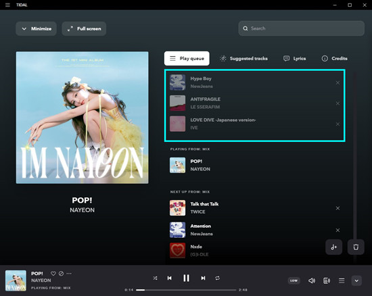Click Hype Boy album thumbnail
The height and width of the screenshot is (296, 372).
coord(177,82)
